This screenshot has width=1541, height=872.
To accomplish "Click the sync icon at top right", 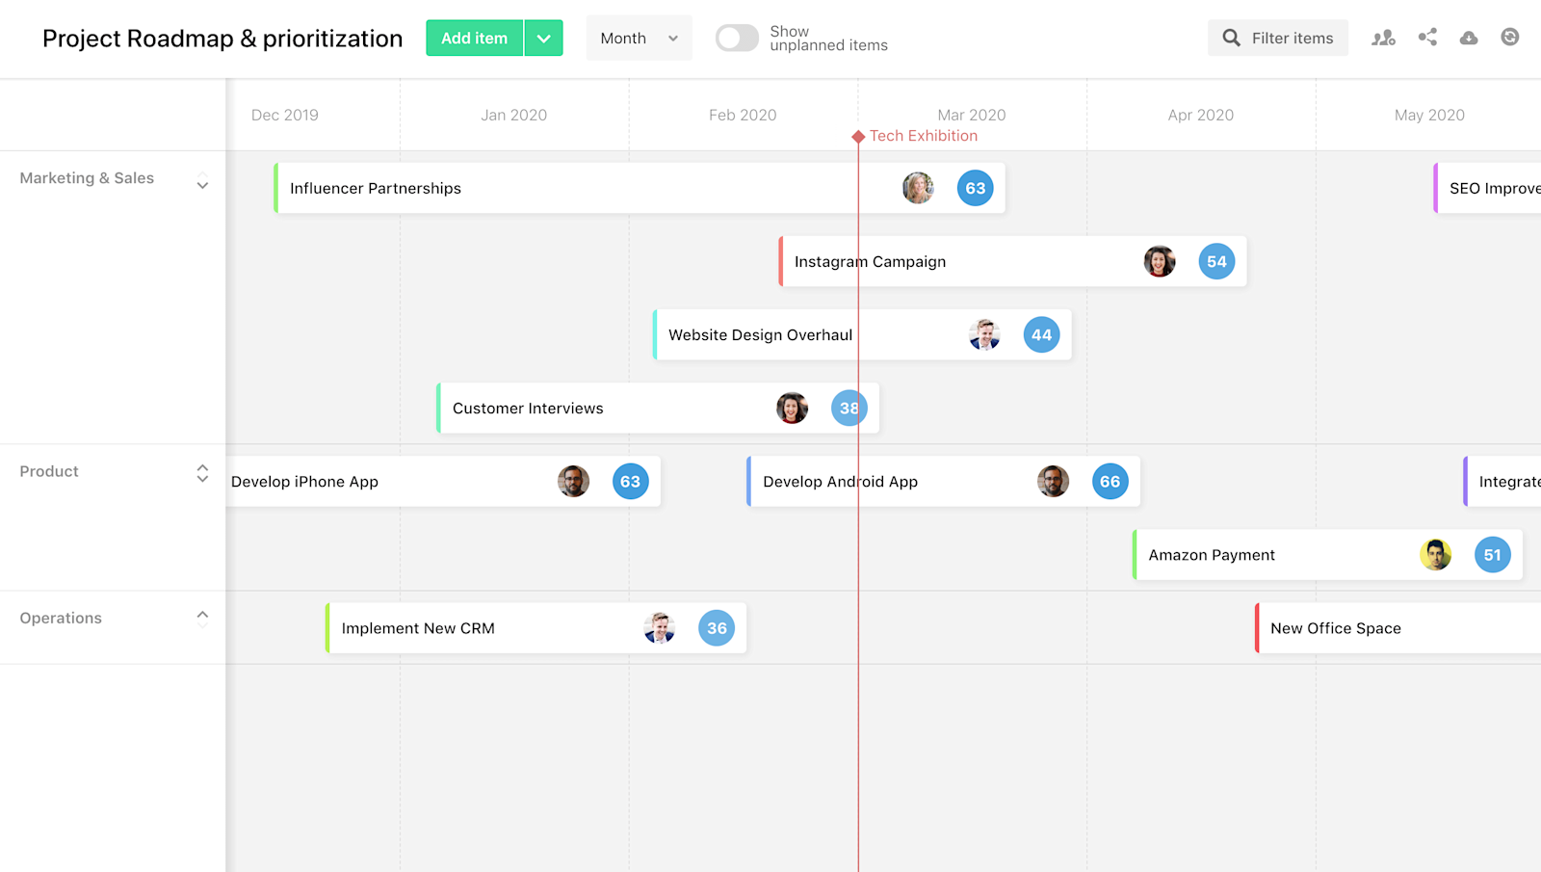I will pyautogui.click(x=1509, y=38).
